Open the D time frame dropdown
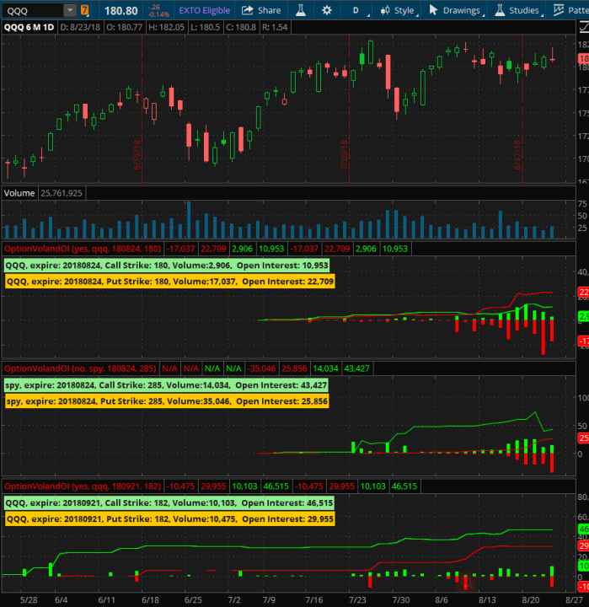589x607 pixels. click(x=358, y=10)
